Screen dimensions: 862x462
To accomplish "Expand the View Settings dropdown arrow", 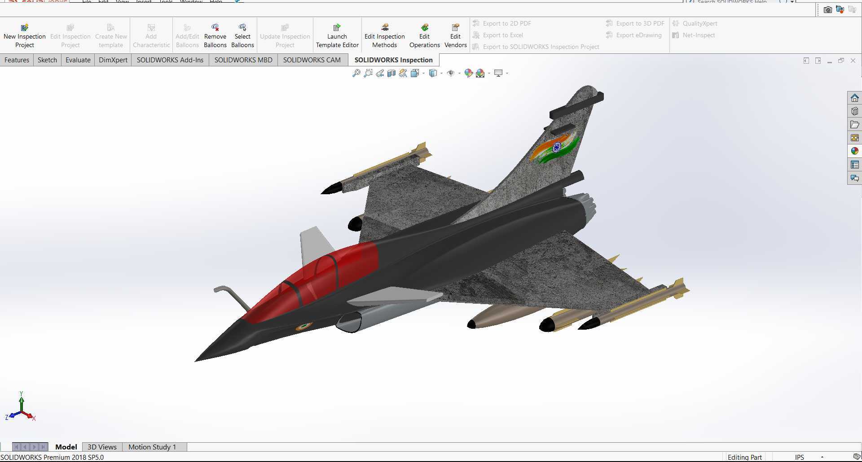I will tap(507, 73).
